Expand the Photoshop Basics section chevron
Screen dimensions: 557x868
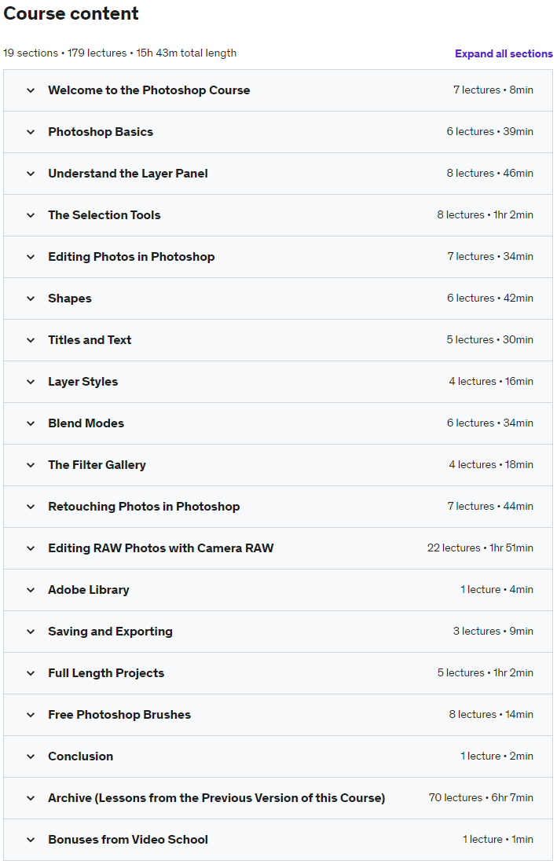31,132
